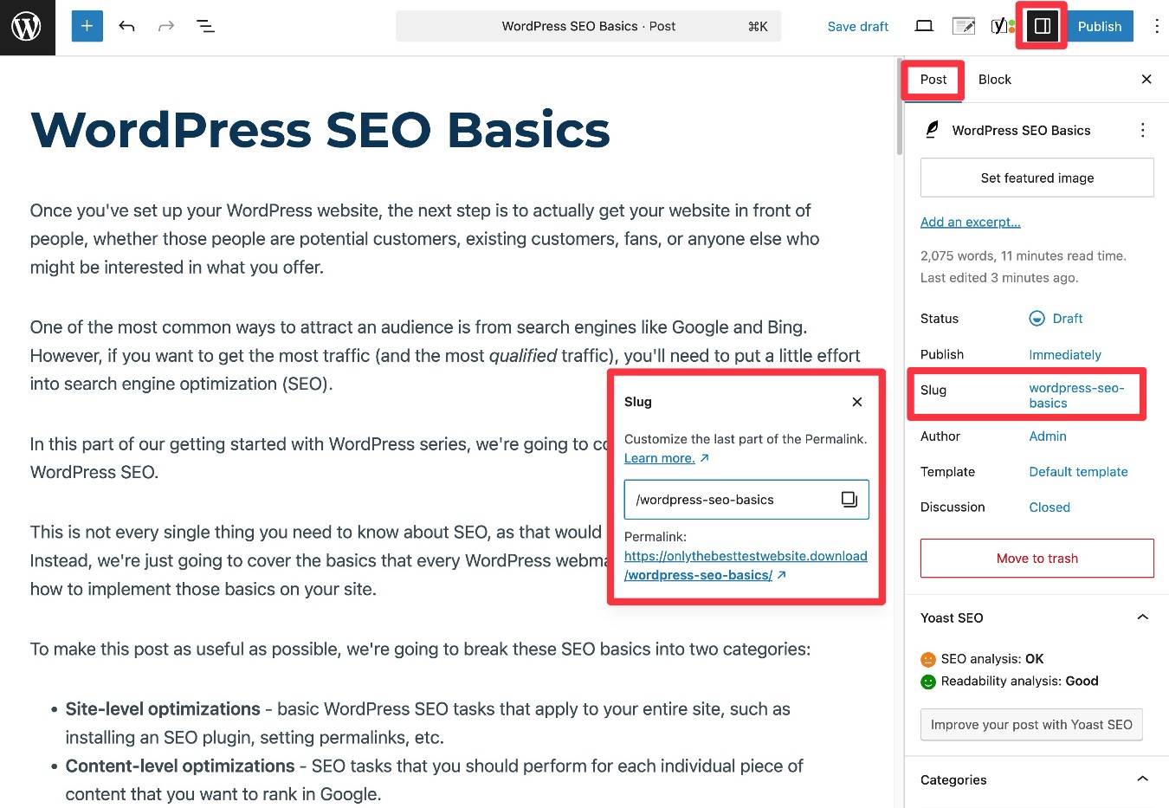Open post options via the three-dot menu
This screenshot has height=808, width=1169.
1142,129
